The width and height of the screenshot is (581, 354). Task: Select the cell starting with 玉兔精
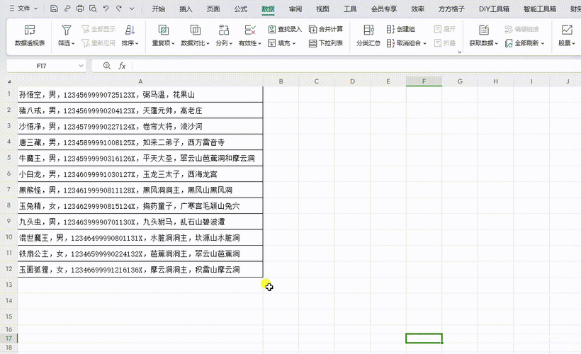[x=140, y=206]
